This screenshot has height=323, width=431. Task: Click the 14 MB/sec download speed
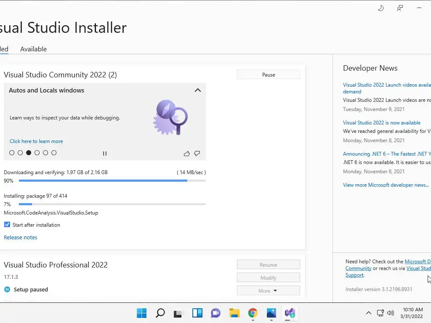(192, 172)
